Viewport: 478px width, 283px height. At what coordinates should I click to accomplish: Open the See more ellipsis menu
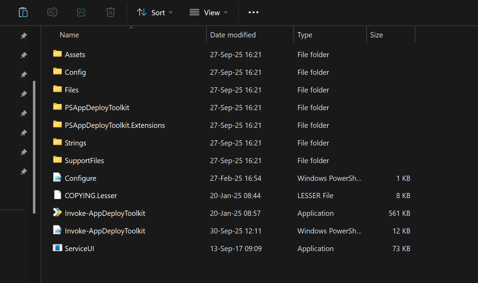(253, 12)
